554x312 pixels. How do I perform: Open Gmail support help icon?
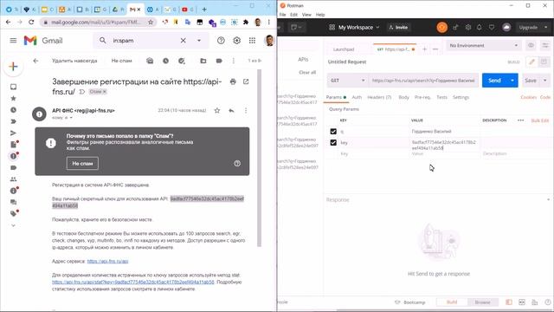click(x=221, y=41)
